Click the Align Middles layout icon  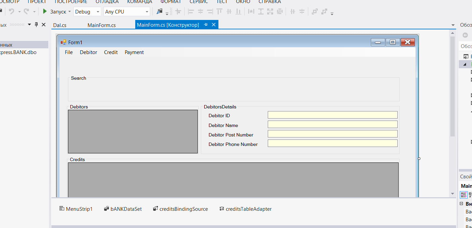[x=229, y=11]
